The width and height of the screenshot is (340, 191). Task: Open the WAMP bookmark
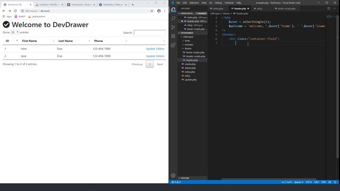point(20,16)
